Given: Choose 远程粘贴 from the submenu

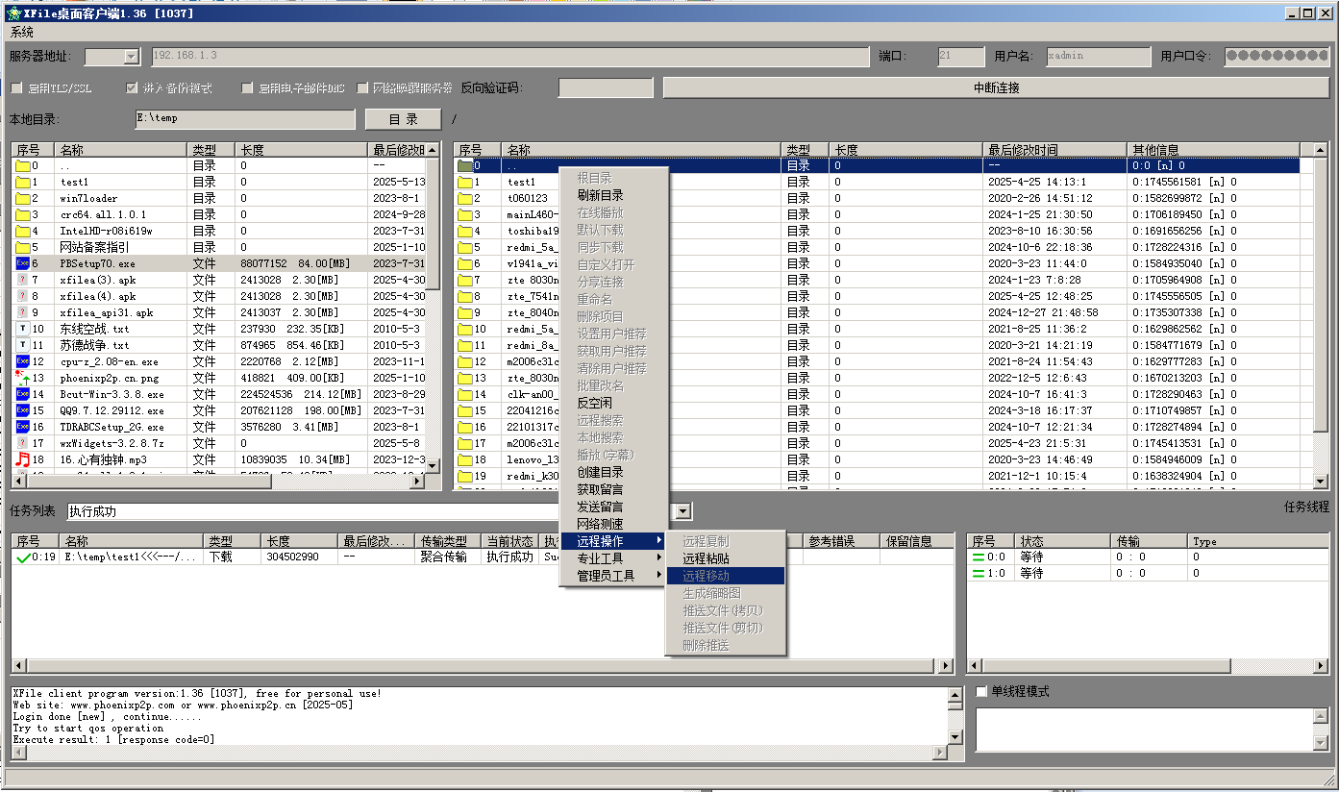Looking at the screenshot, I should click(x=706, y=558).
